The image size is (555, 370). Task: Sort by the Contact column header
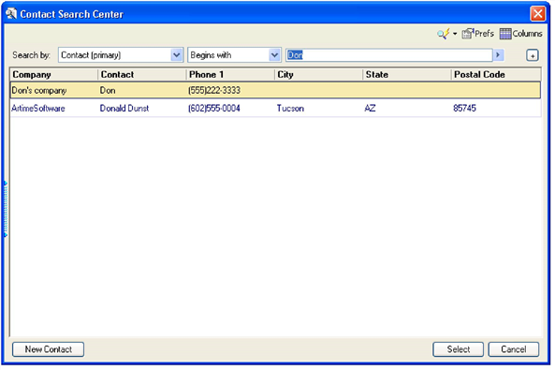(x=142, y=74)
